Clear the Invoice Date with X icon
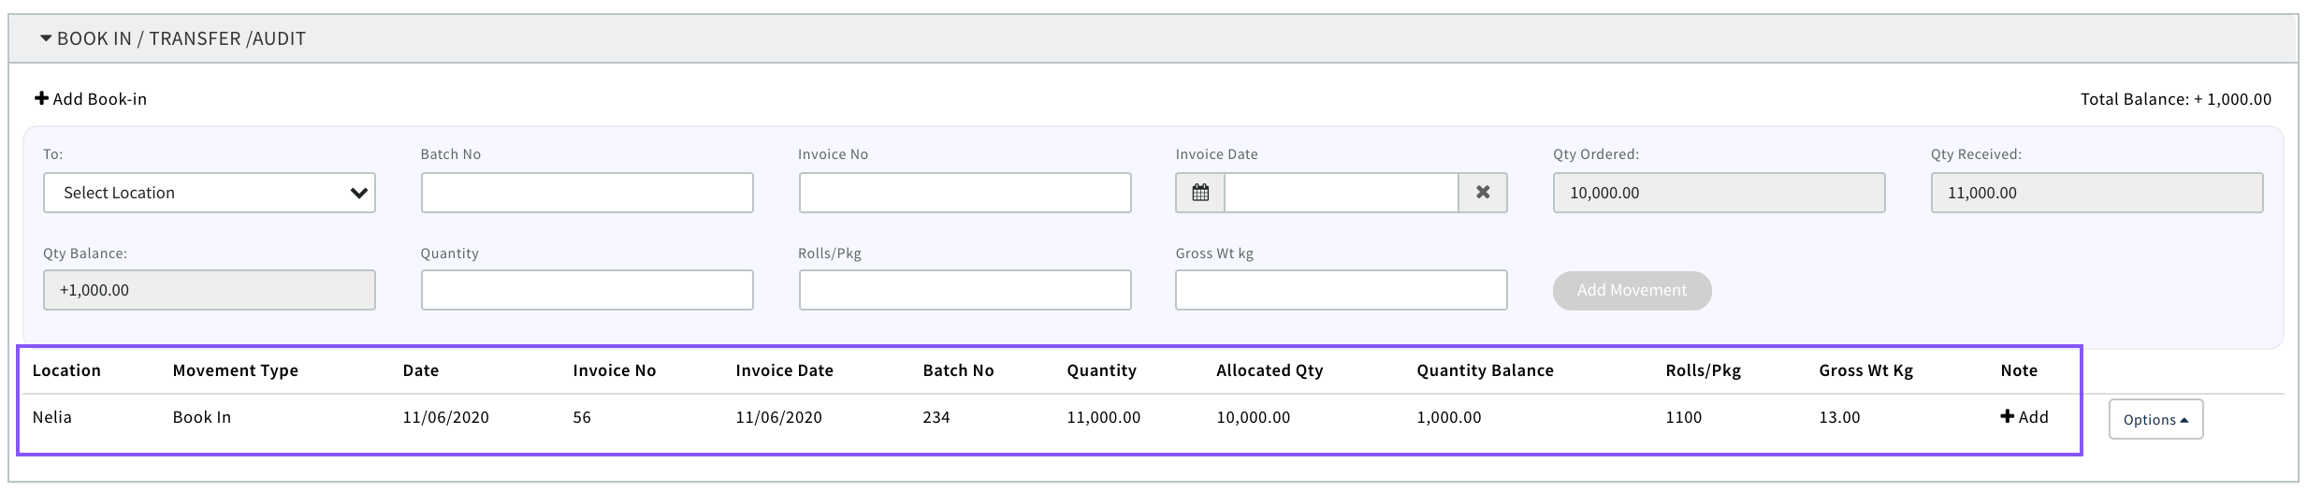Image resolution: width=2307 pixels, height=492 pixels. click(1483, 193)
